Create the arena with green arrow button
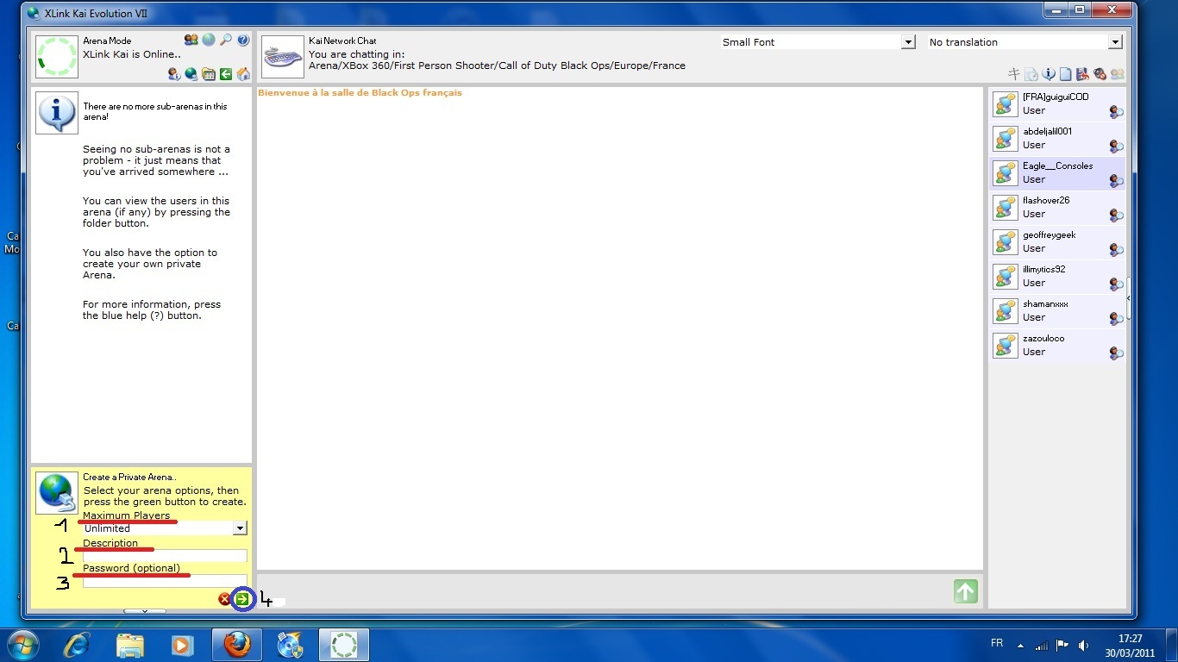This screenshot has height=662, width=1178. pyautogui.click(x=242, y=599)
